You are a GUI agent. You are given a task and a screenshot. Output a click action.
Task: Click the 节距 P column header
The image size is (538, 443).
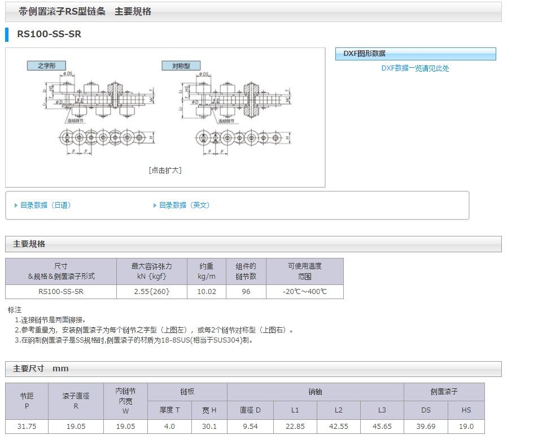coord(27,401)
